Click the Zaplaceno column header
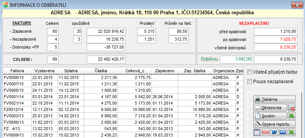The height and width of the screenshot is (138, 305). tap(165, 71)
